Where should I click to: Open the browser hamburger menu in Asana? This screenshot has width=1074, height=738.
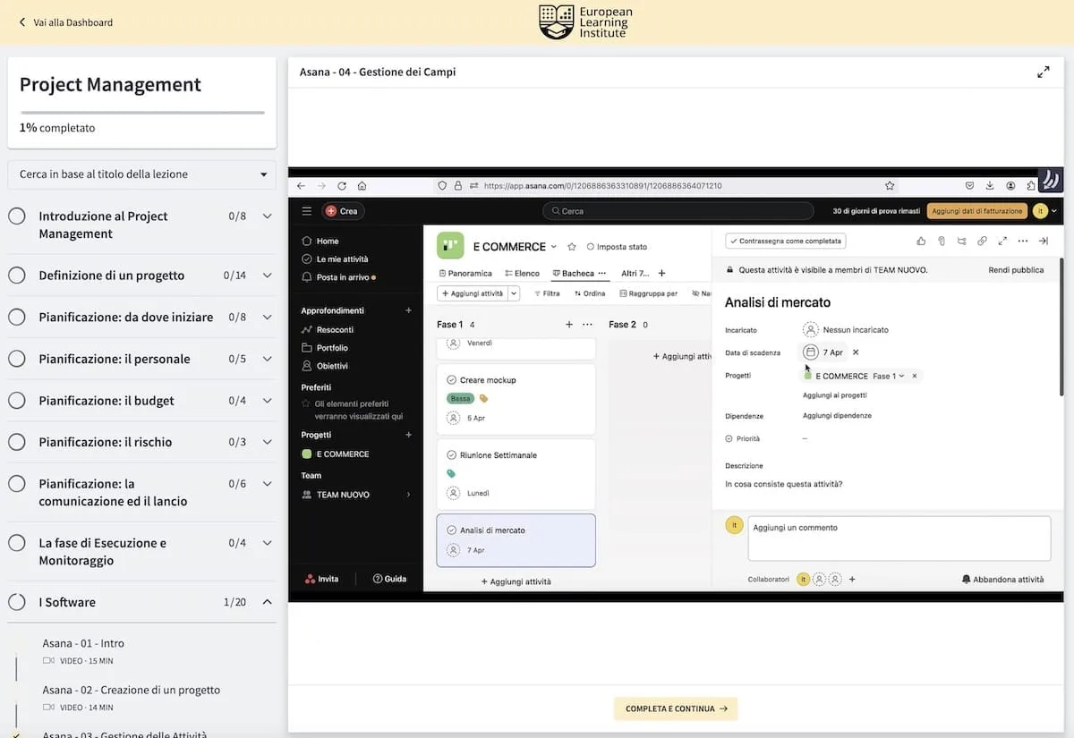pyautogui.click(x=307, y=211)
